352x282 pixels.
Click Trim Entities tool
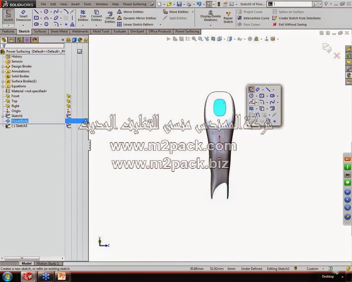tap(83, 16)
